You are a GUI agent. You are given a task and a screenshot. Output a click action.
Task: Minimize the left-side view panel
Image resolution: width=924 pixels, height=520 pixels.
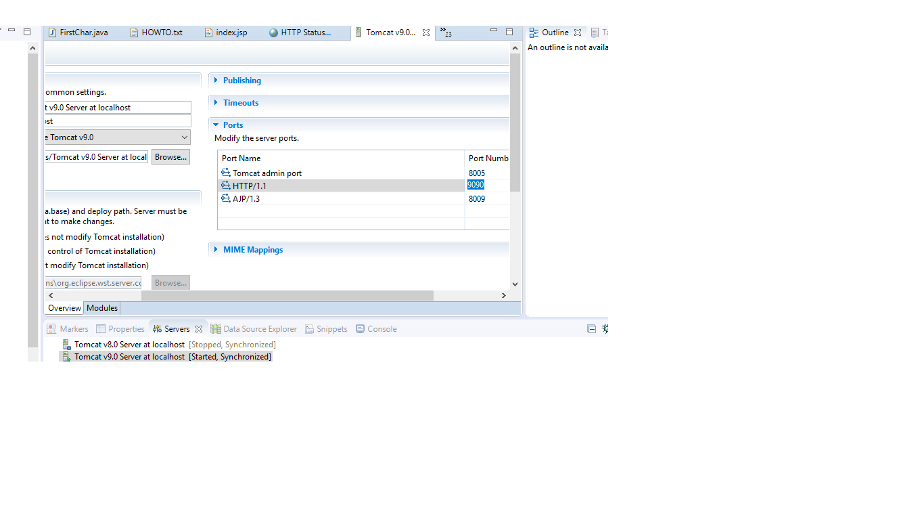click(11, 31)
